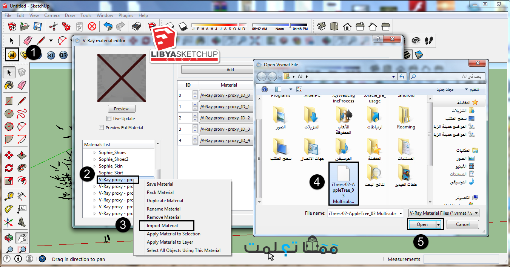Select the Tape Measure tool
Image resolution: width=510 pixels, height=267 pixels.
[9, 196]
